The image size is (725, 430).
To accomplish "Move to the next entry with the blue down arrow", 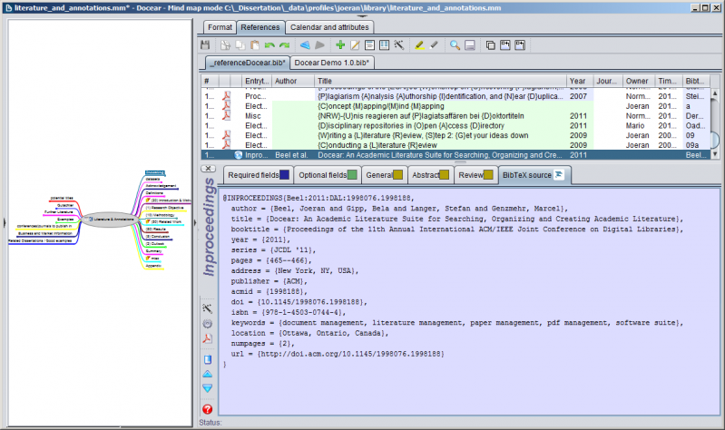I will pyautogui.click(x=208, y=388).
